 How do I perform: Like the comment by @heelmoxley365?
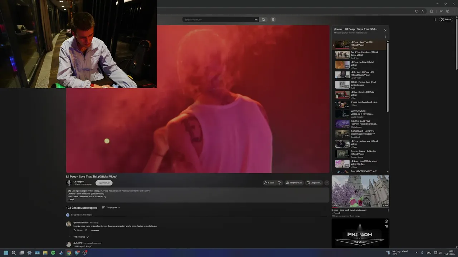tap(75, 230)
